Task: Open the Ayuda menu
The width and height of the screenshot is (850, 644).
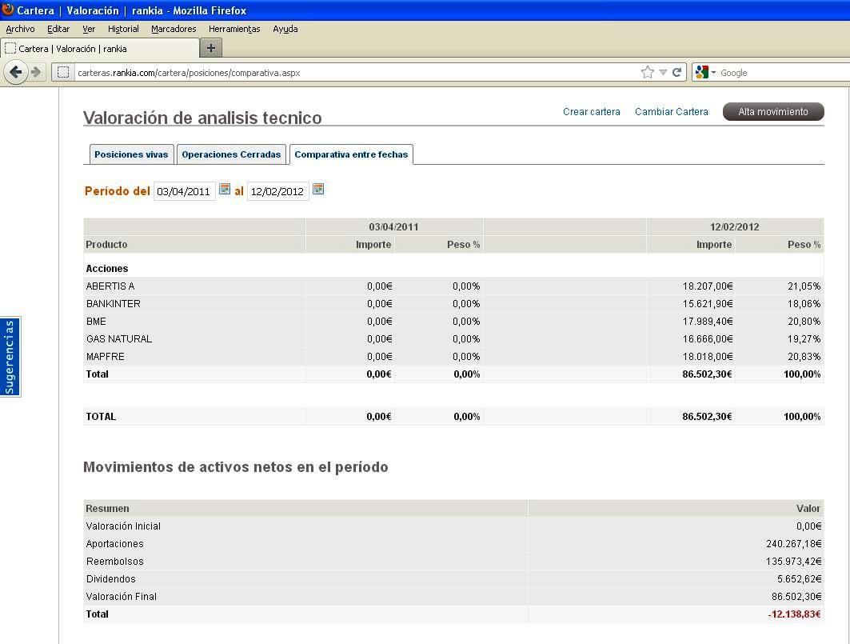Action: point(285,29)
